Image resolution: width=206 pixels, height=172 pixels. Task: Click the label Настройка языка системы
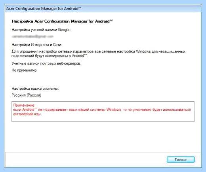tap(35, 89)
